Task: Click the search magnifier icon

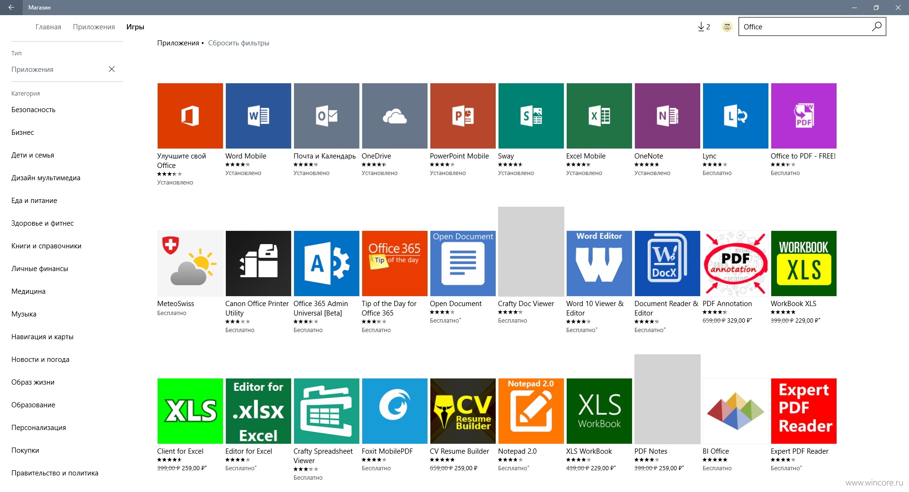Action: pyautogui.click(x=876, y=26)
